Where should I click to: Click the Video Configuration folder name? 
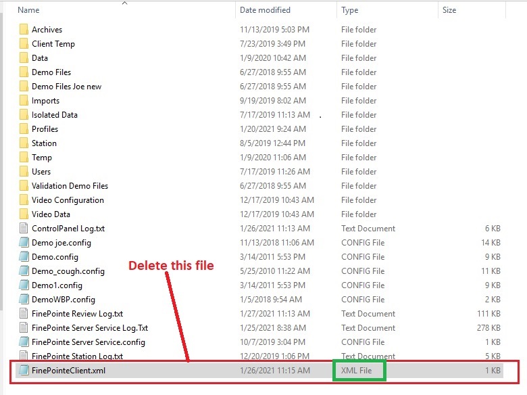(x=68, y=200)
